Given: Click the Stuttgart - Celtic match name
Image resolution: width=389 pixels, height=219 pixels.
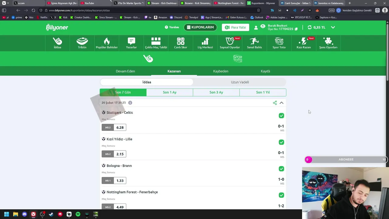Looking at the screenshot, I should (x=120, y=113).
